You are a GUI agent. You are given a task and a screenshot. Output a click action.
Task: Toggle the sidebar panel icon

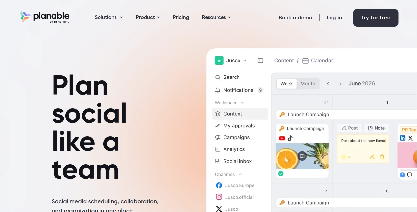(260, 61)
